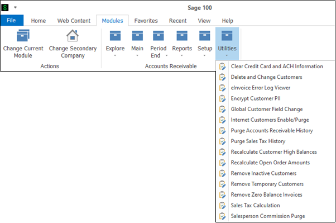The height and width of the screenshot is (223, 336).
Task: Click icon beside Clear Credit Card and ACH
Action: [x=223, y=67]
